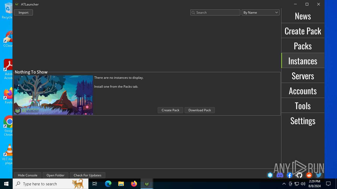The width and height of the screenshot is (337, 189).
Task: Click the search magnifier icon in ATLauncher
Action: tap(193, 13)
